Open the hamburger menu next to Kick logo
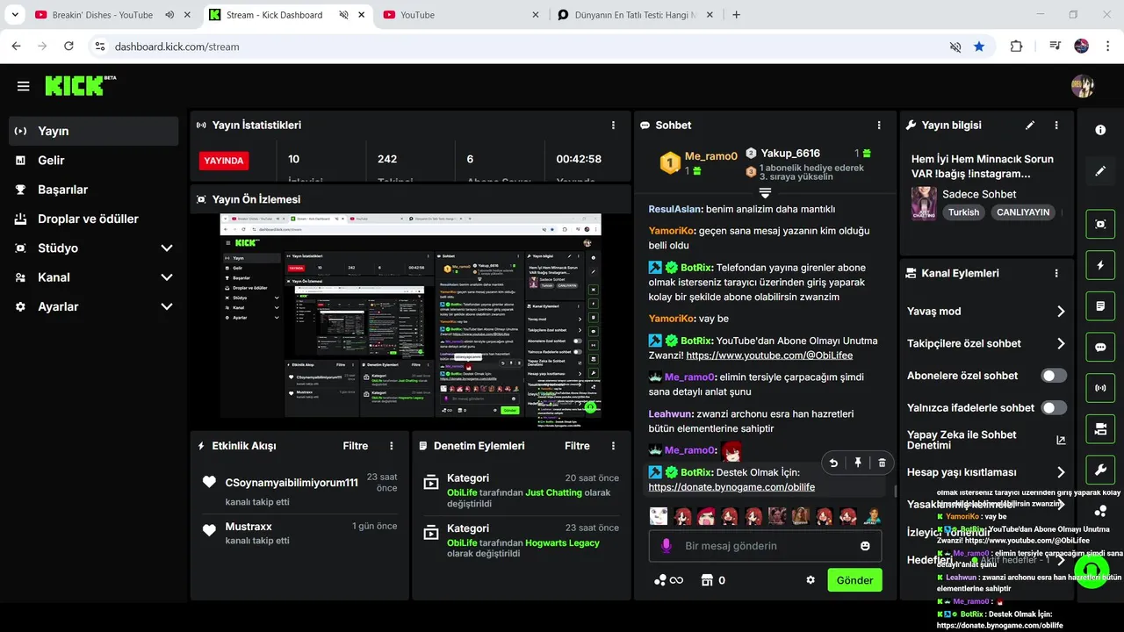 [24, 86]
